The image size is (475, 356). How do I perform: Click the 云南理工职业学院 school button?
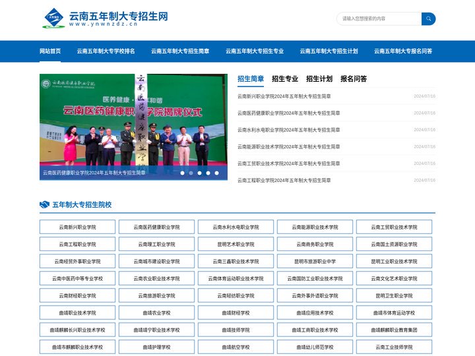point(156,244)
